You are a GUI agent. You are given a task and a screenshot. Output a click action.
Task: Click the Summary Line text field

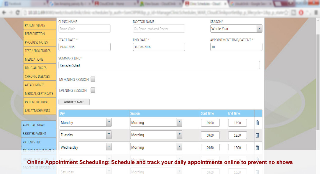click(159, 65)
